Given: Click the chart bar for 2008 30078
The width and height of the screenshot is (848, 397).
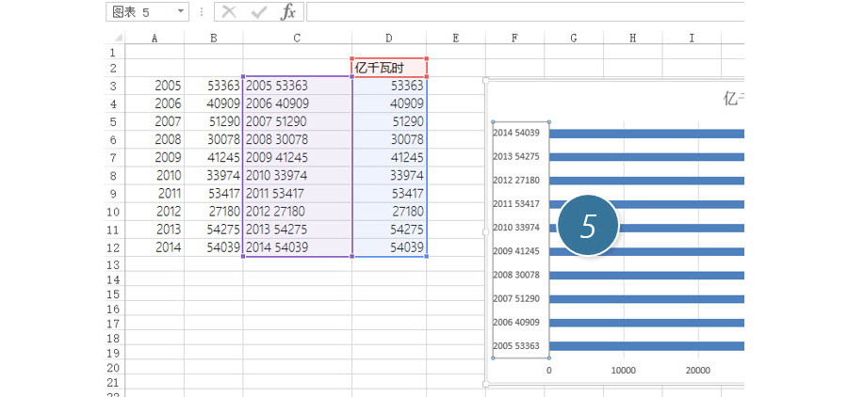Looking at the screenshot, I should [x=646, y=276].
